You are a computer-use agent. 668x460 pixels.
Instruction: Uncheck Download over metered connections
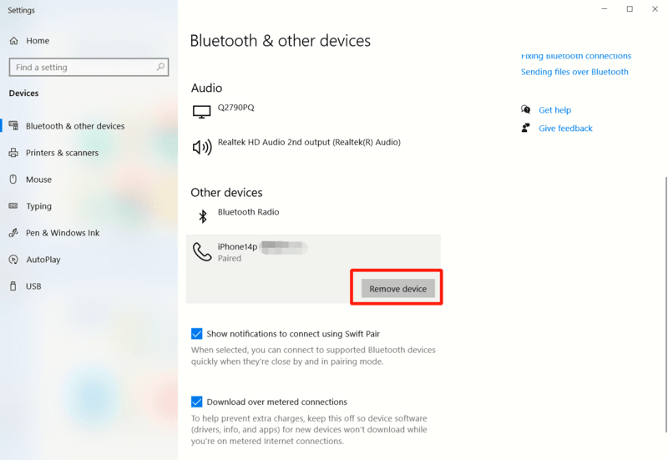pyautogui.click(x=197, y=402)
